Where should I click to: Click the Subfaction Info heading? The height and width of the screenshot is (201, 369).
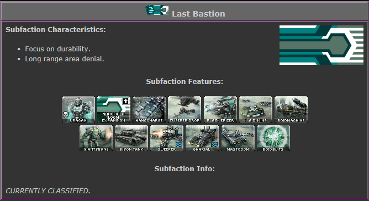click(184, 169)
